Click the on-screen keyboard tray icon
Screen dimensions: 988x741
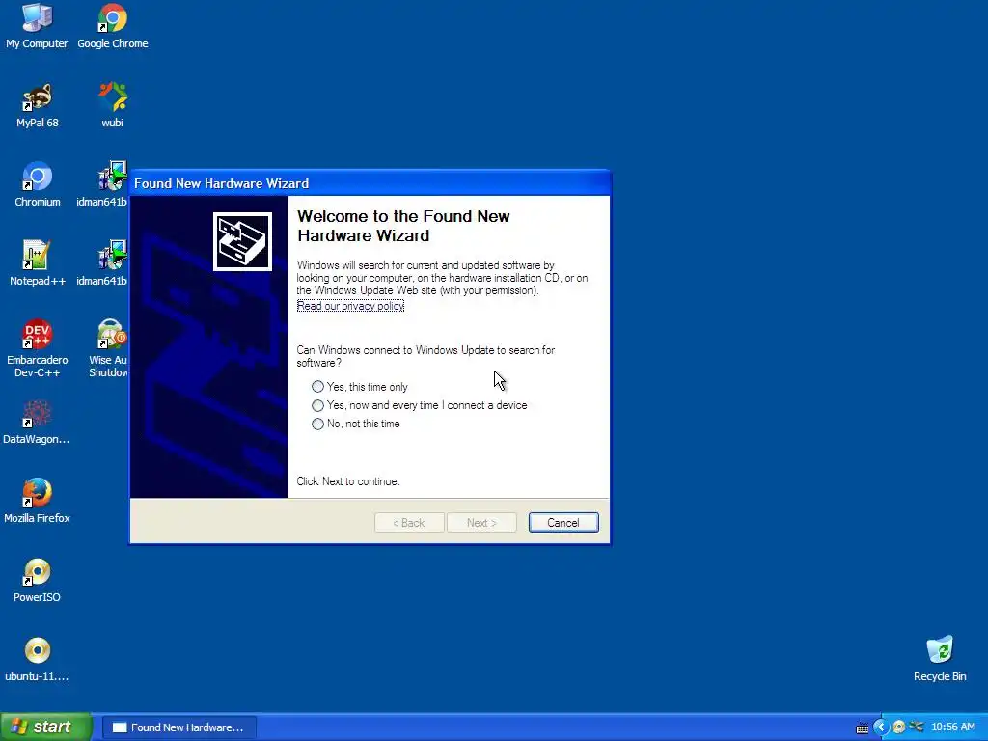pyautogui.click(x=862, y=728)
